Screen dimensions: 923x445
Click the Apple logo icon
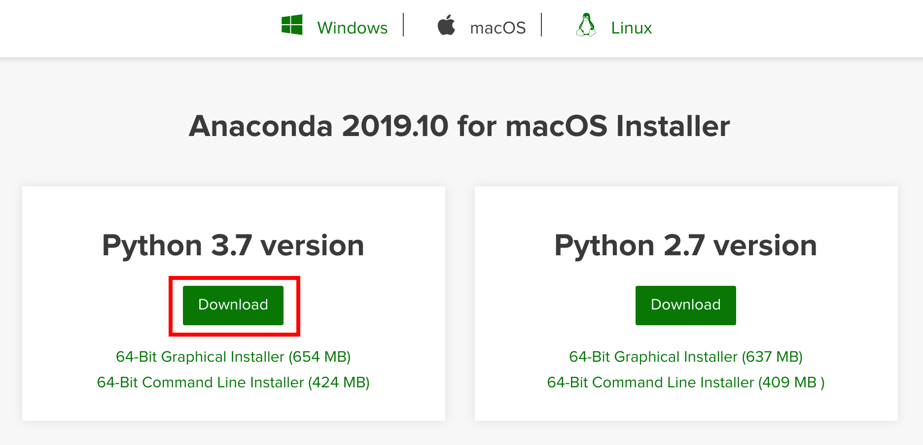(x=447, y=25)
